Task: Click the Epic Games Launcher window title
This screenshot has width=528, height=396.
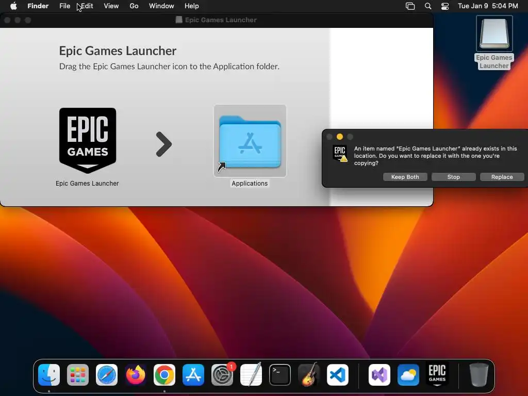Action: (x=221, y=20)
